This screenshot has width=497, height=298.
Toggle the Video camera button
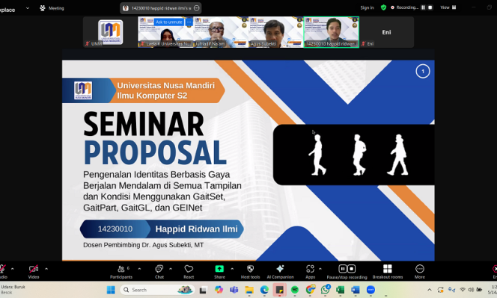34,272
